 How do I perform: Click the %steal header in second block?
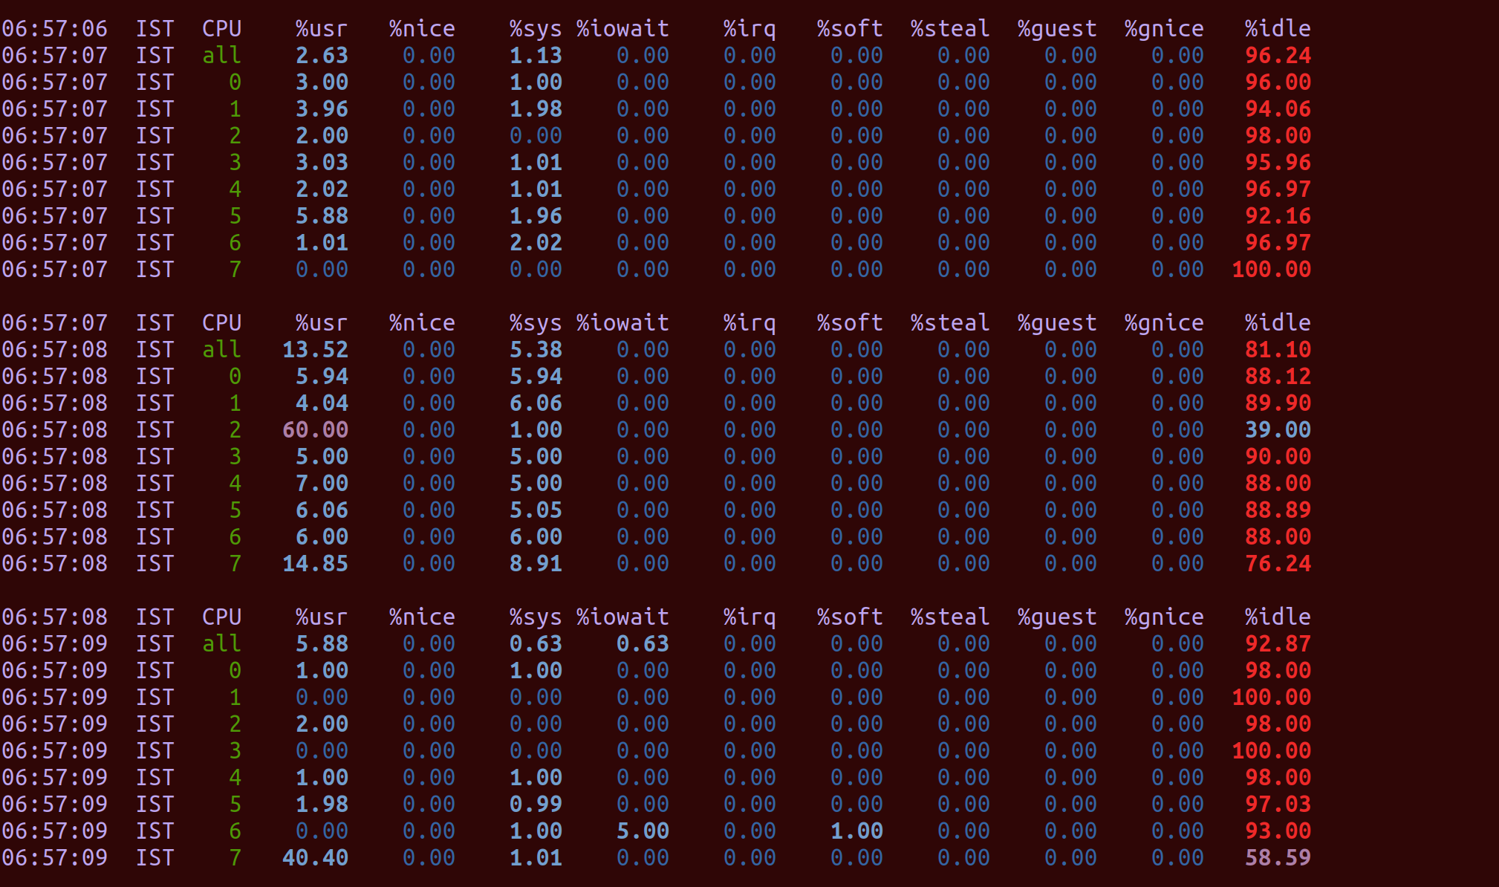pos(950,323)
